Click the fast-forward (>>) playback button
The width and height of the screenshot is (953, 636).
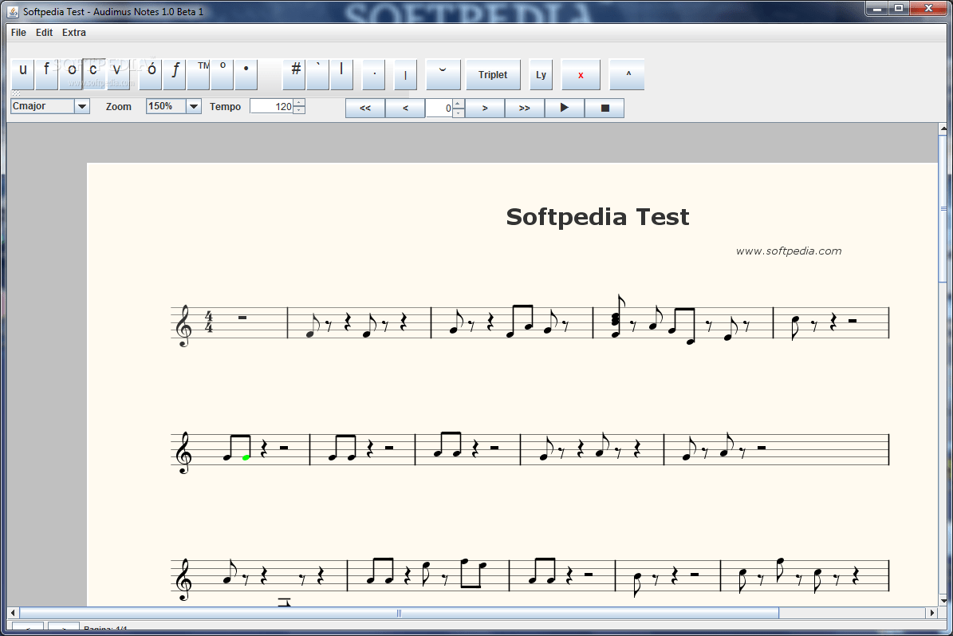pos(524,107)
